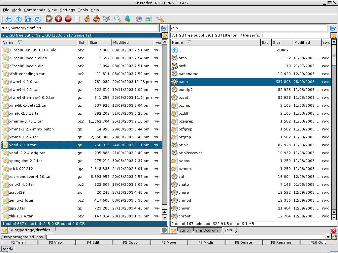Open Konfigurator with the wrench icon
The height and width of the screenshot is (253, 338).
[160, 19]
